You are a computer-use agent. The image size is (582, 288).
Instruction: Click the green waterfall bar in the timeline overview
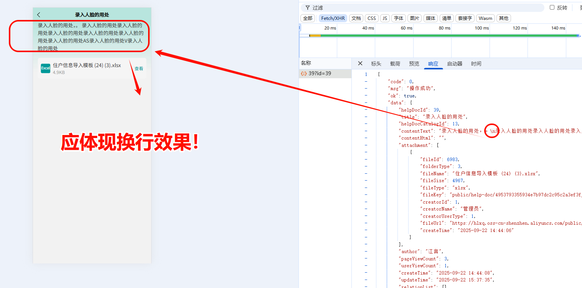(441, 35)
